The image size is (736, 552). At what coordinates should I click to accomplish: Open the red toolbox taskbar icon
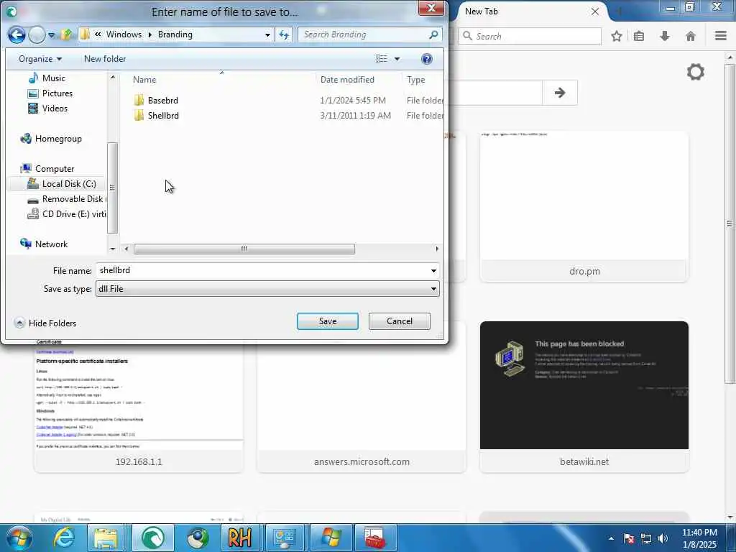tap(375, 538)
